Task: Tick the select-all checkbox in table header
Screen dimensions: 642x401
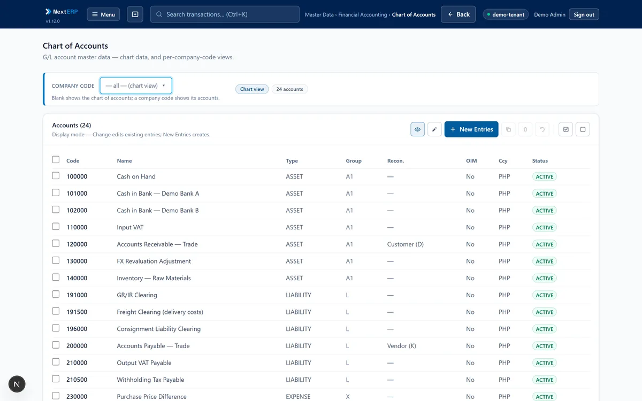Action: click(56, 159)
